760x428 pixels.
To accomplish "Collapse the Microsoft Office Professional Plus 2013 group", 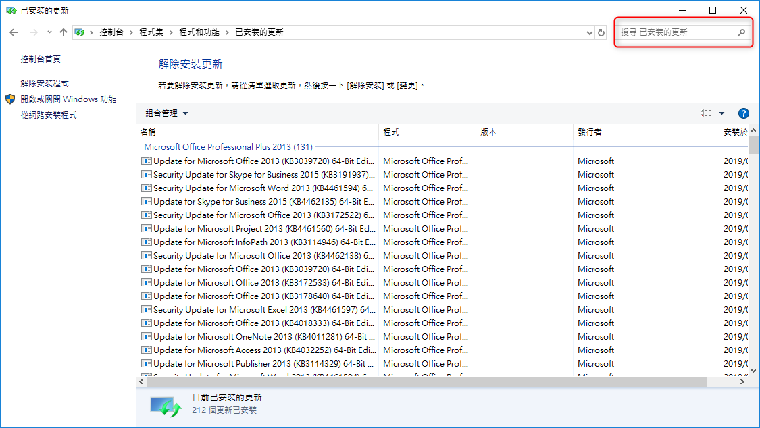I will click(228, 146).
